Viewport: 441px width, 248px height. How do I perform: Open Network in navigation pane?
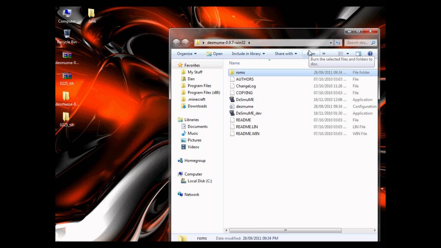(192, 195)
